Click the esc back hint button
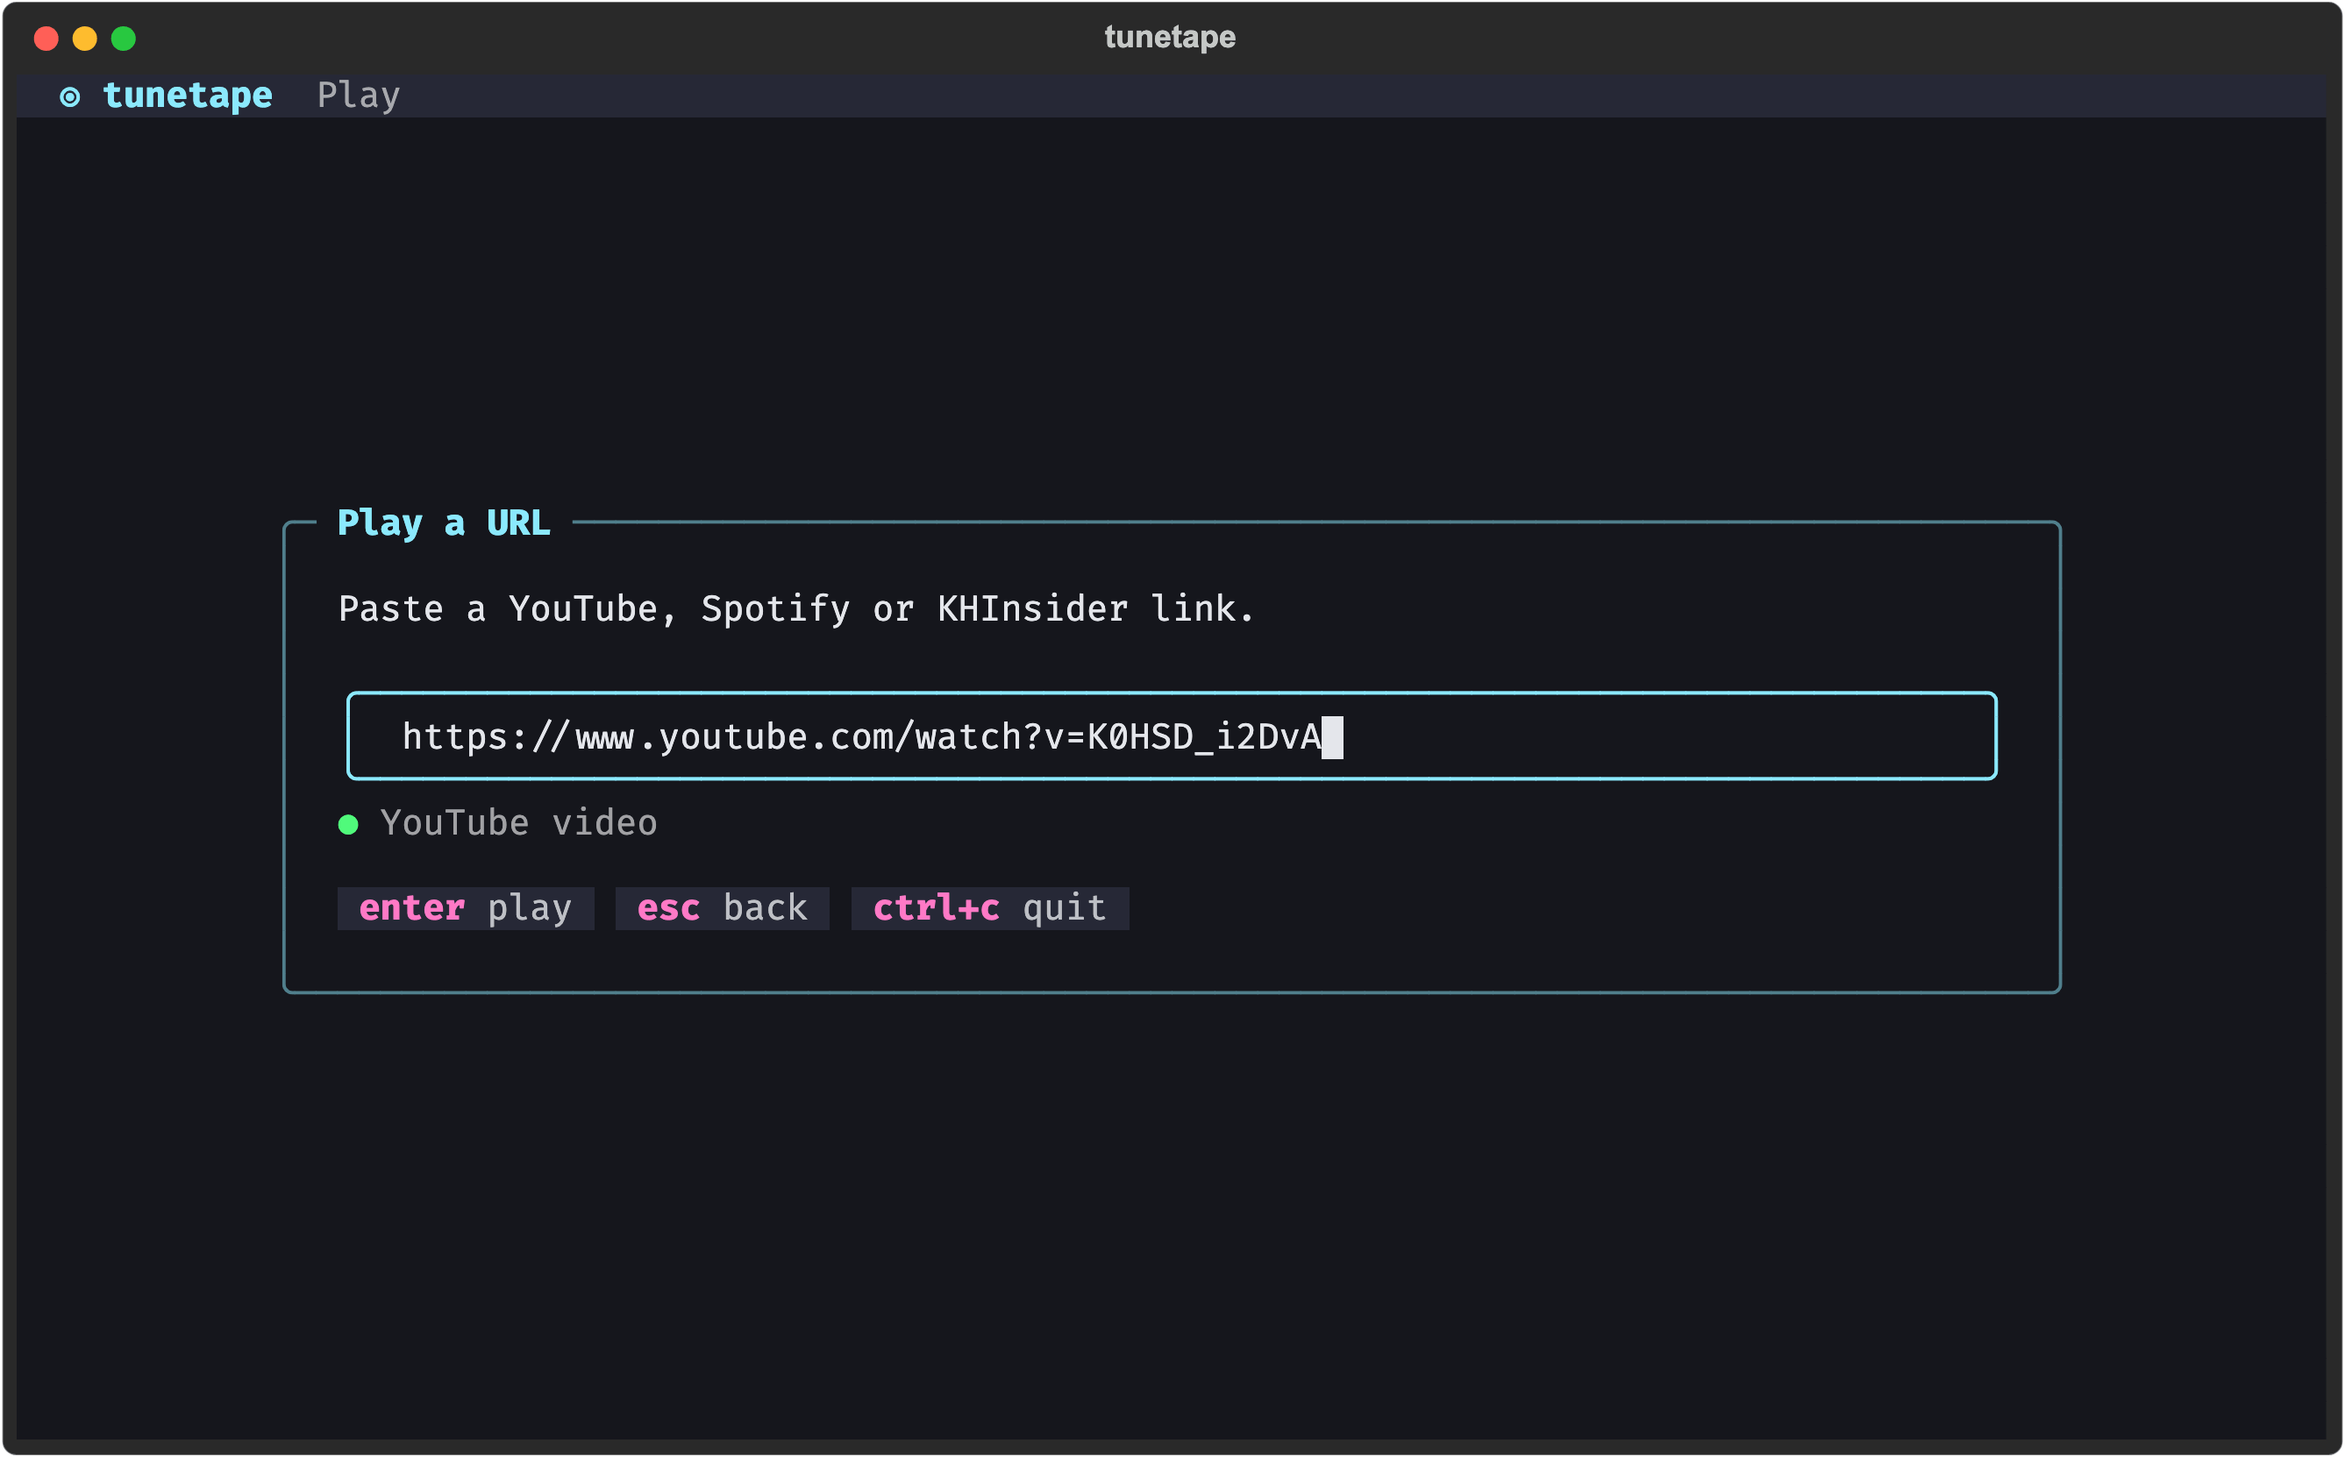 (x=723, y=909)
